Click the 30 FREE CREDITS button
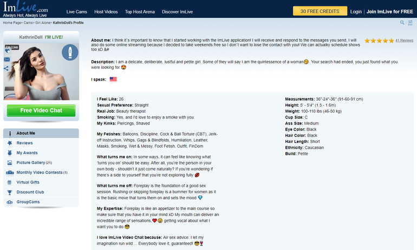Screen dimensions: 417x250 point(320,11)
